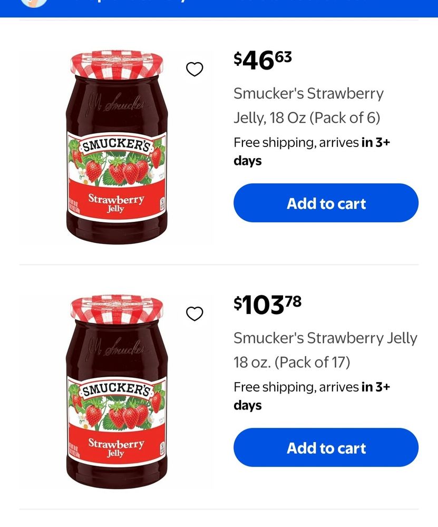
Task: Open the Smucker's Strawberry Jelly Pack of 6 listing
Action: (x=308, y=105)
